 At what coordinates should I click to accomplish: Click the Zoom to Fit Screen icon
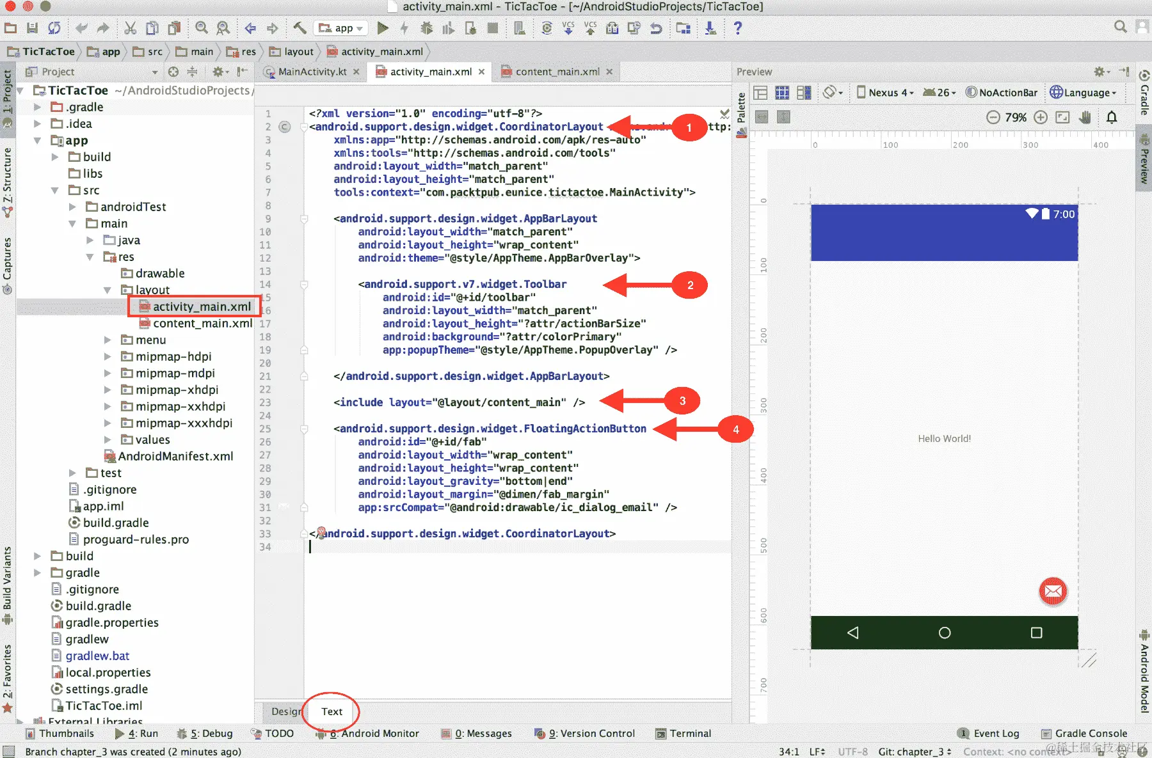tap(1062, 117)
